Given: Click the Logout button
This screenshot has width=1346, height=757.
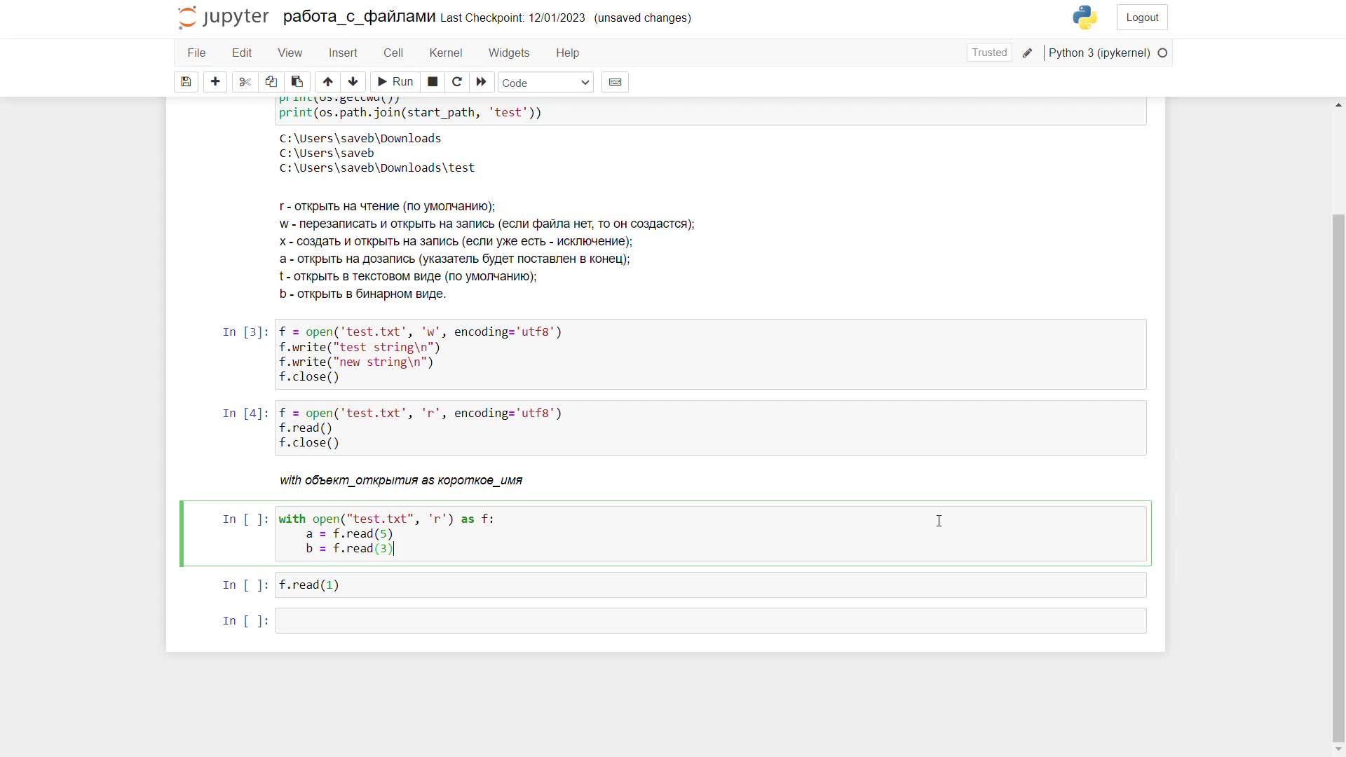Looking at the screenshot, I should pyautogui.click(x=1142, y=18).
